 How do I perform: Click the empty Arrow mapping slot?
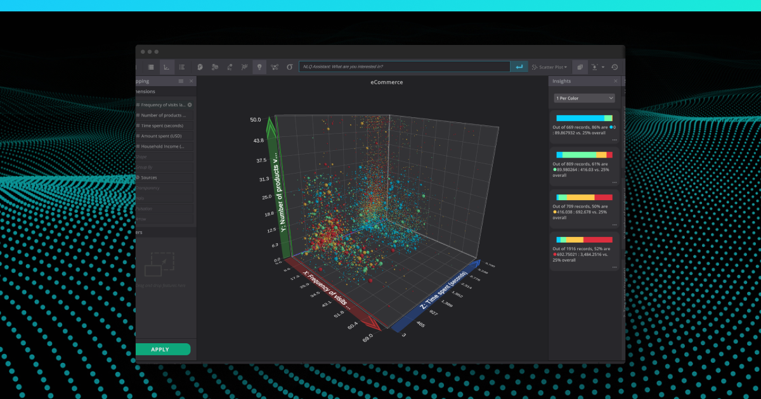(x=164, y=219)
